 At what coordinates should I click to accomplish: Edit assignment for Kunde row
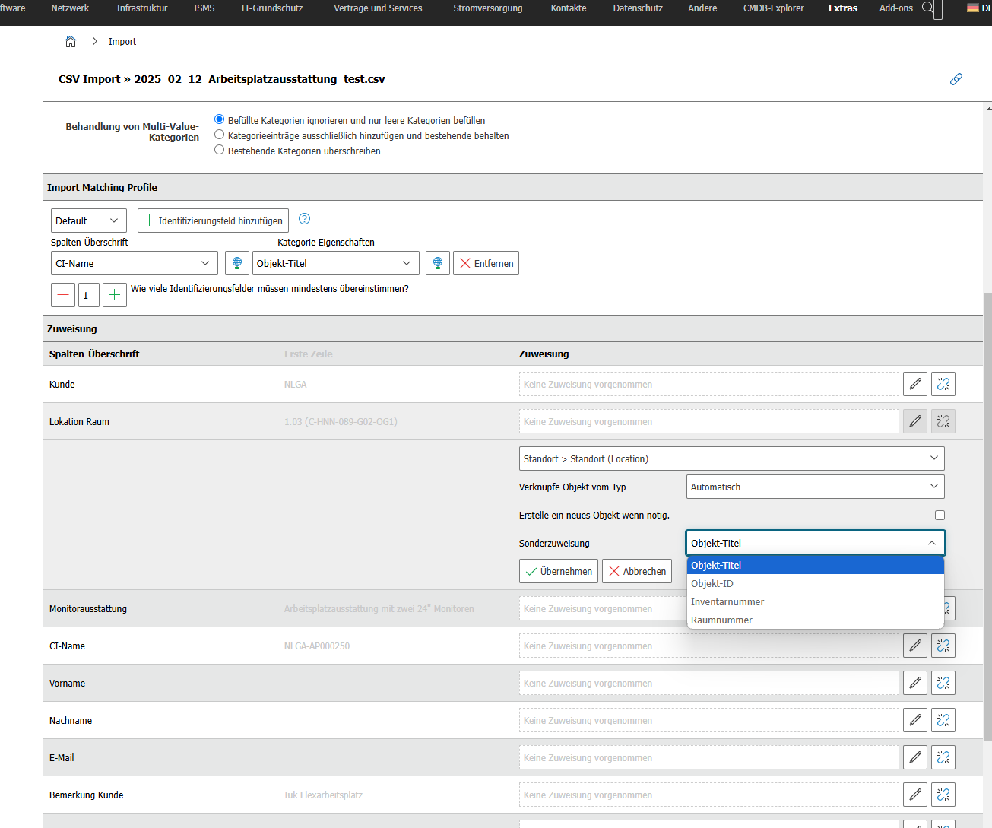coord(915,384)
